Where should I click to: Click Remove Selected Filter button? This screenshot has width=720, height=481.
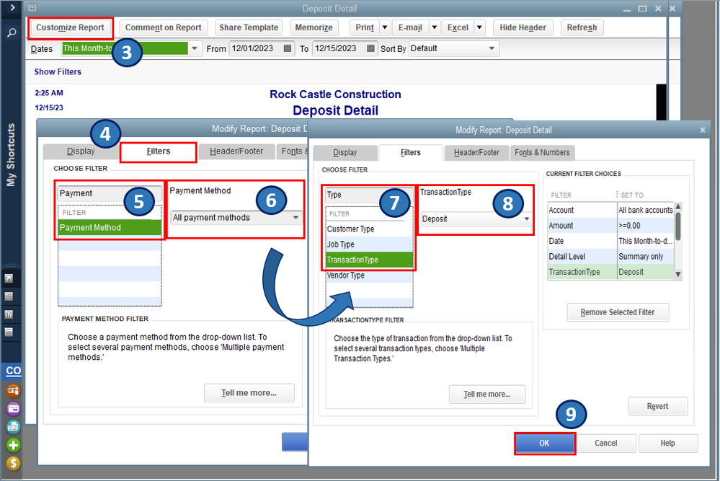618,312
